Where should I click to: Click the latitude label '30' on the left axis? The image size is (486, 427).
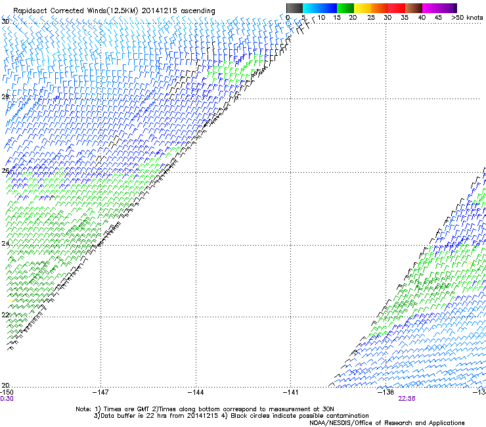5,22
